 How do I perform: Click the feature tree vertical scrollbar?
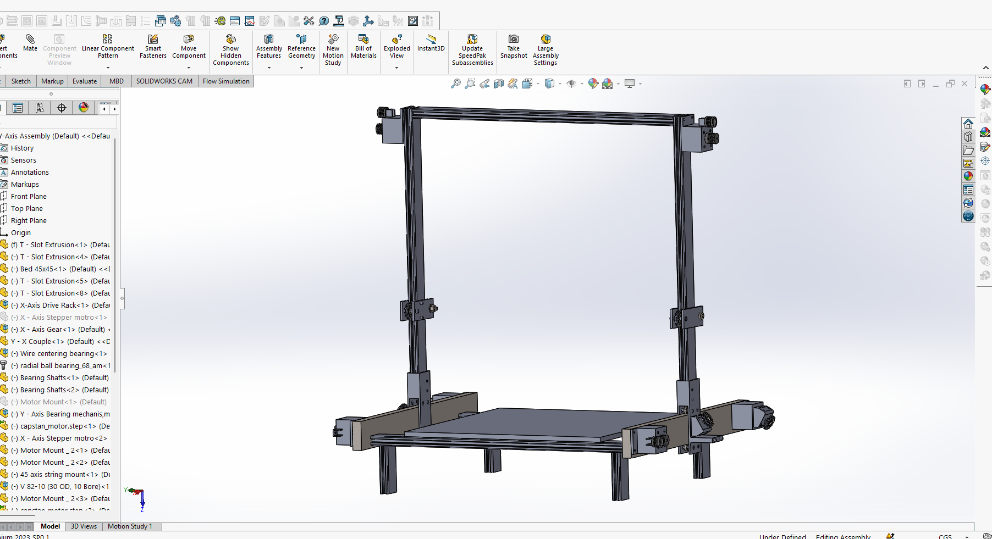tap(115, 255)
